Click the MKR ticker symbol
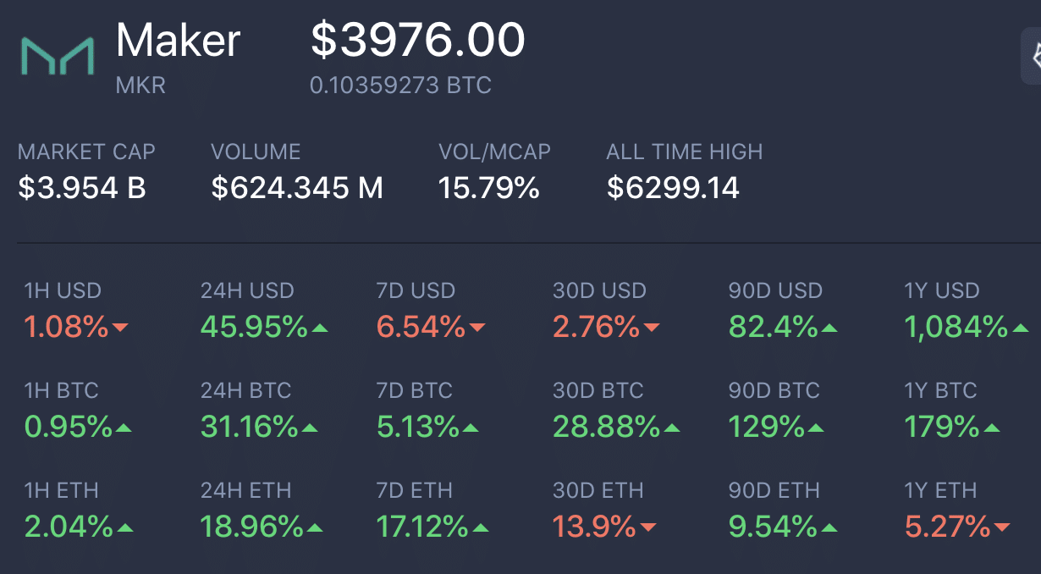Screen dimensions: 1041x574 point(141,86)
